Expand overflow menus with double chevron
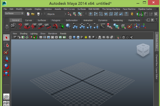The image size is (160, 106). click(157, 9)
